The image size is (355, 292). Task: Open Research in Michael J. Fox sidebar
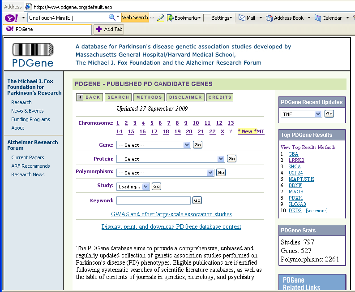21,102
